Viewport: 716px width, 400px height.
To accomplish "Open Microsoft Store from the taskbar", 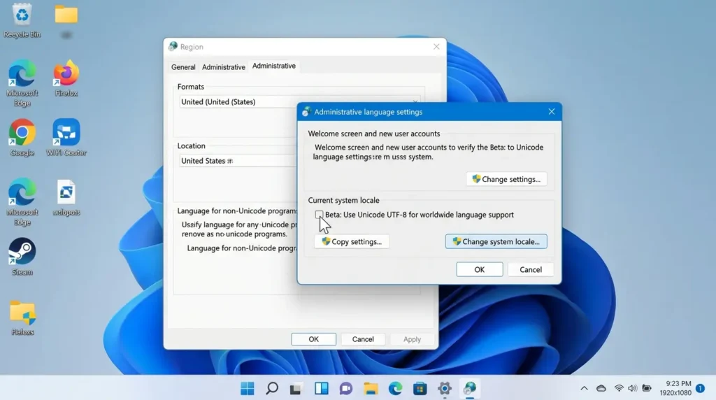I will [420, 388].
